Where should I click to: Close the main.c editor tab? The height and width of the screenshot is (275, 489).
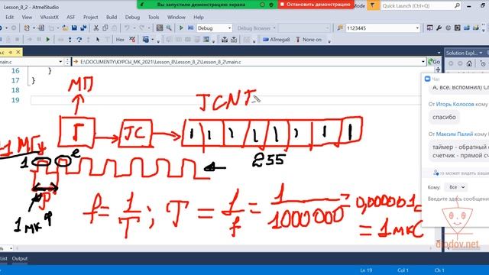click(x=18, y=52)
